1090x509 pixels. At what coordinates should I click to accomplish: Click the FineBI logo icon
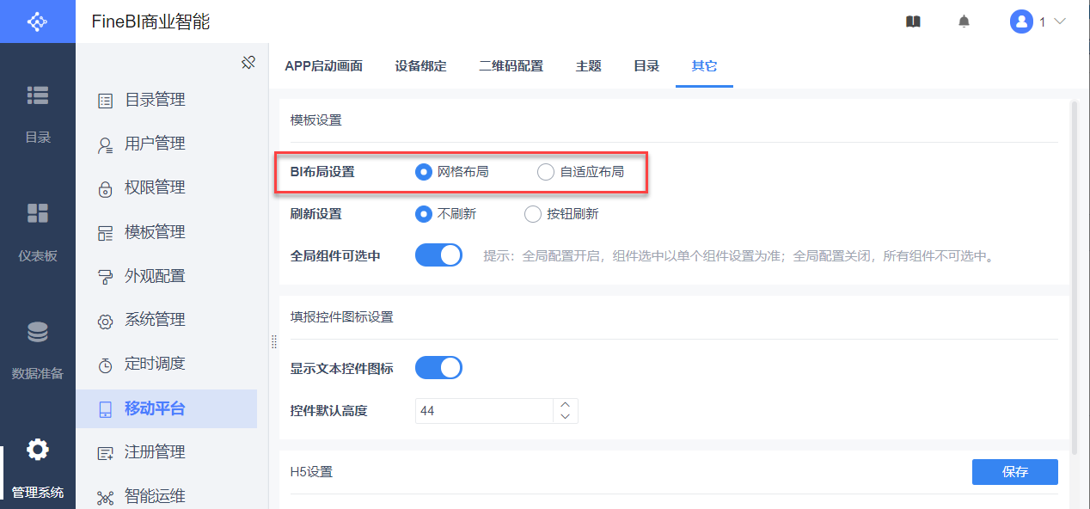tap(37, 21)
